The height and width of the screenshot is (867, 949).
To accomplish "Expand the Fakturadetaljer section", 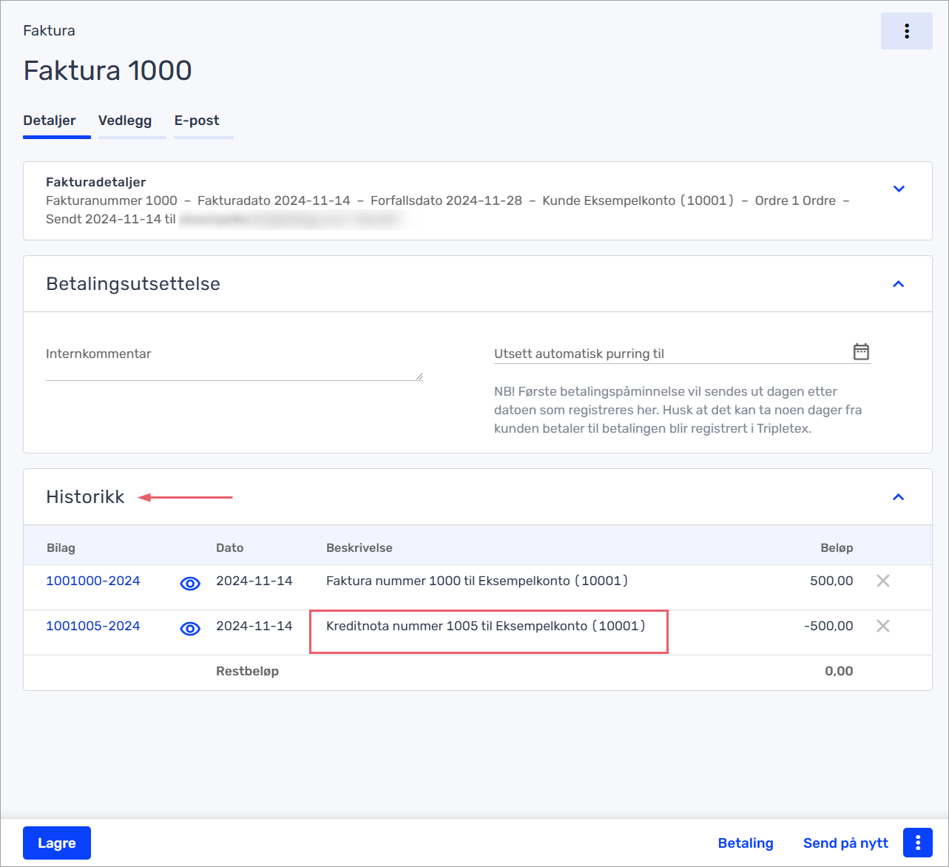I will [899, 189].
